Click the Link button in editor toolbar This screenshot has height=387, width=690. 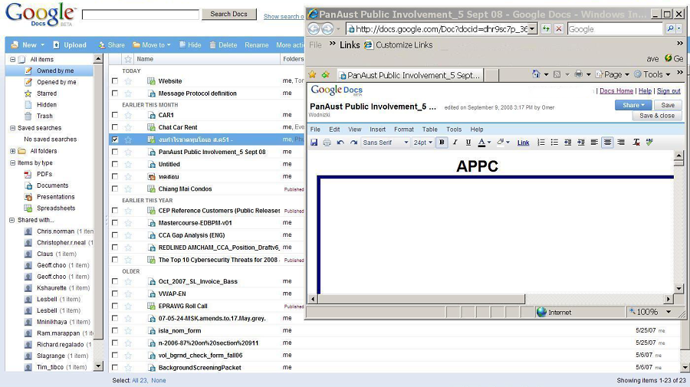click(523, 143)
